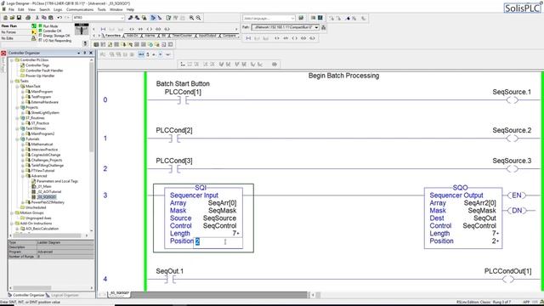Click the Zoom In magnifier icon
Viewport: 544px width, 306px height.
click(x=191, y=18)
